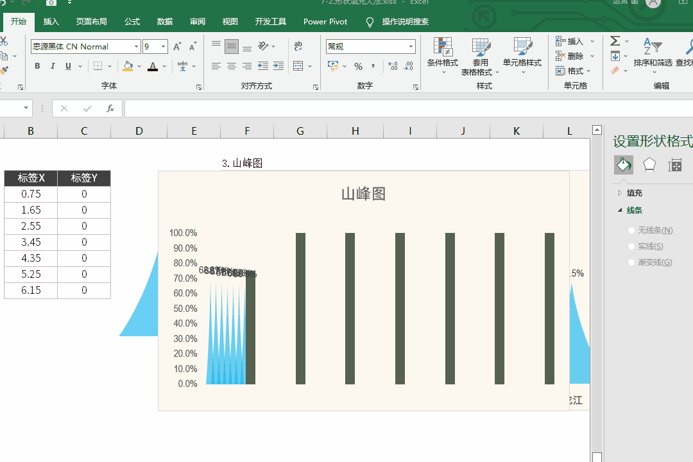Toggle bold formatting
This screenshot has height=462, width=693.
point(37,66)
